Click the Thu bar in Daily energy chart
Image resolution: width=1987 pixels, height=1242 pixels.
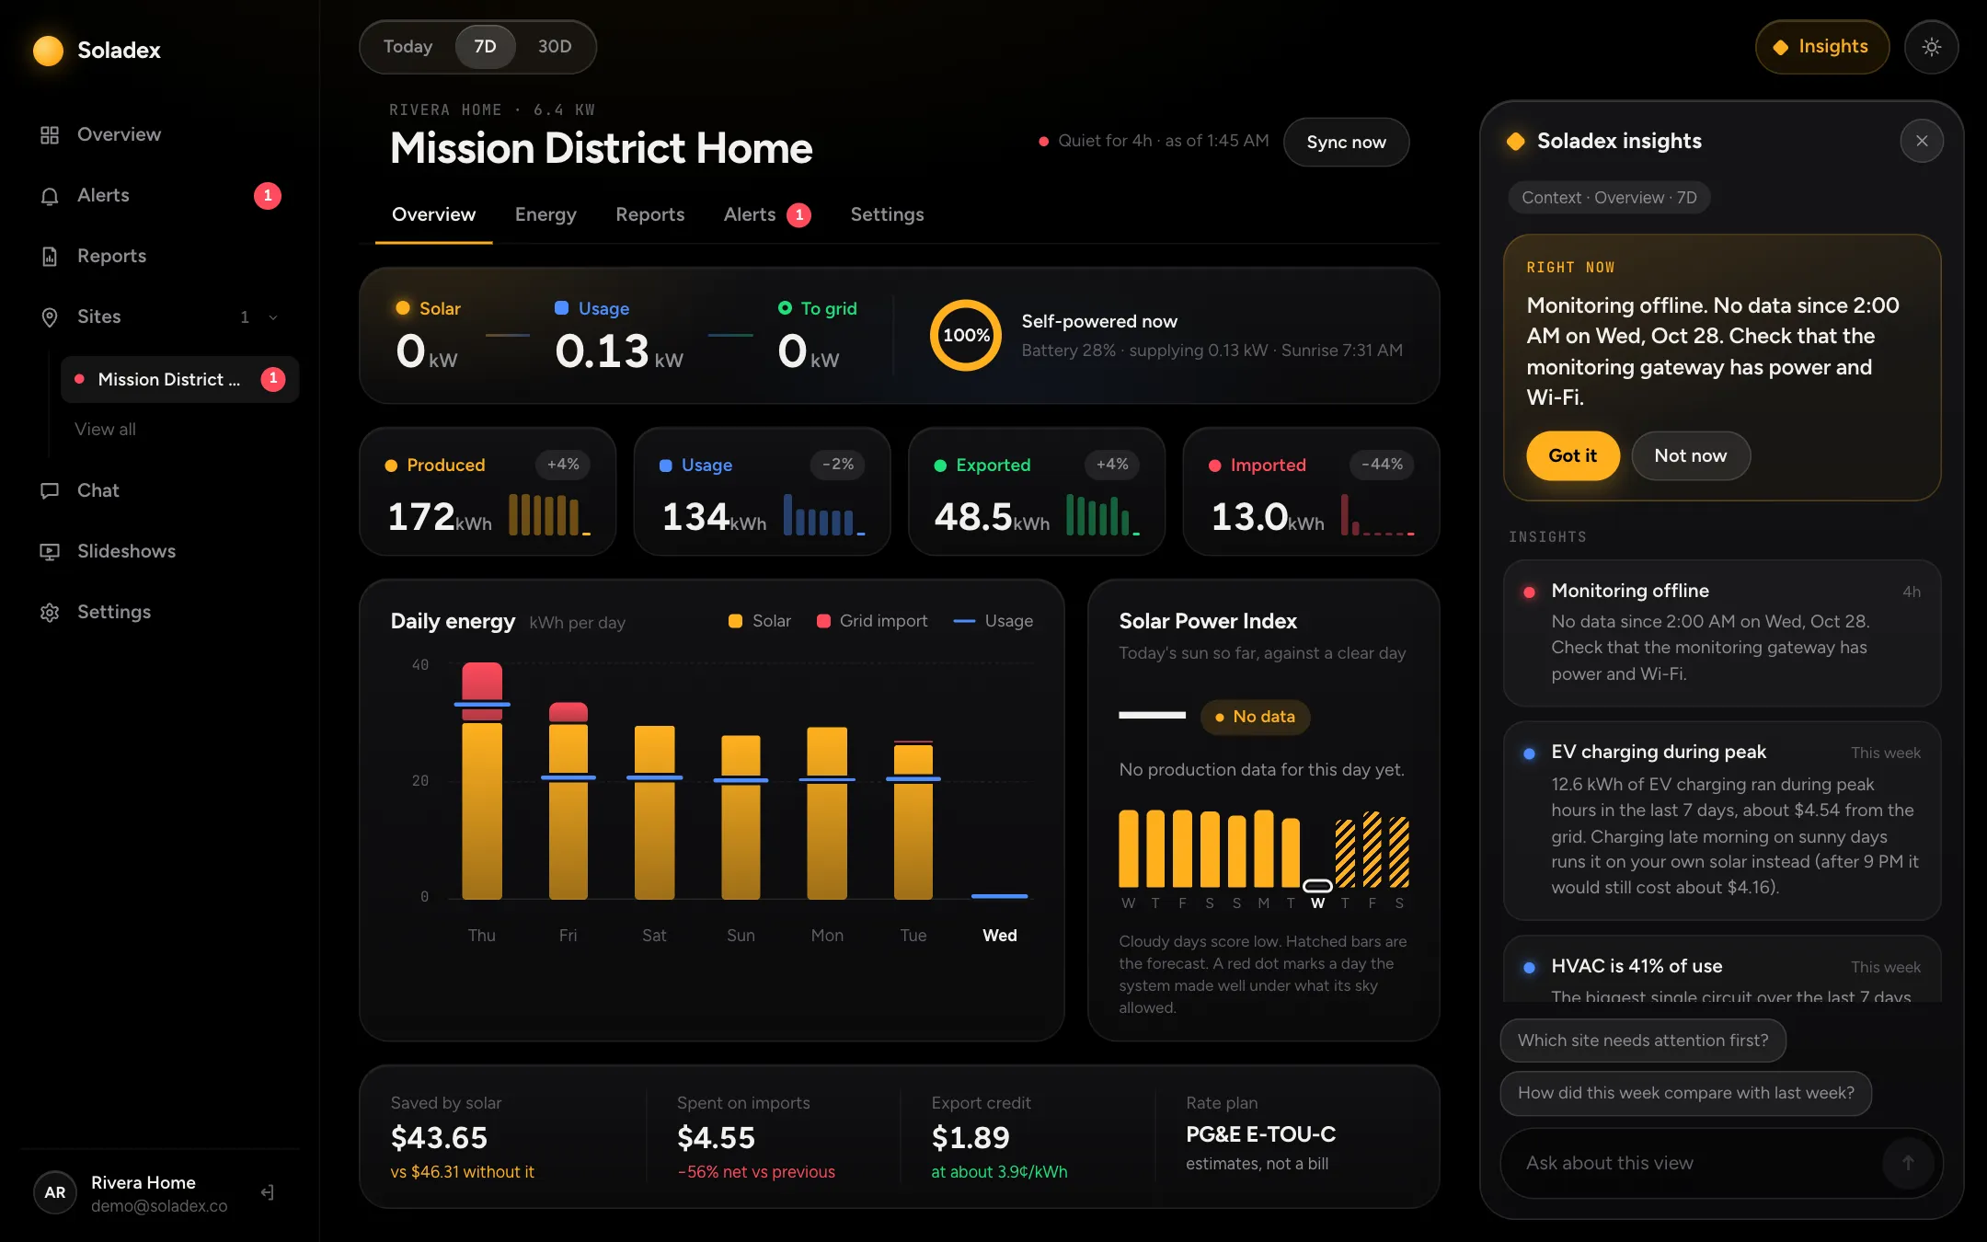coord(482,780)
